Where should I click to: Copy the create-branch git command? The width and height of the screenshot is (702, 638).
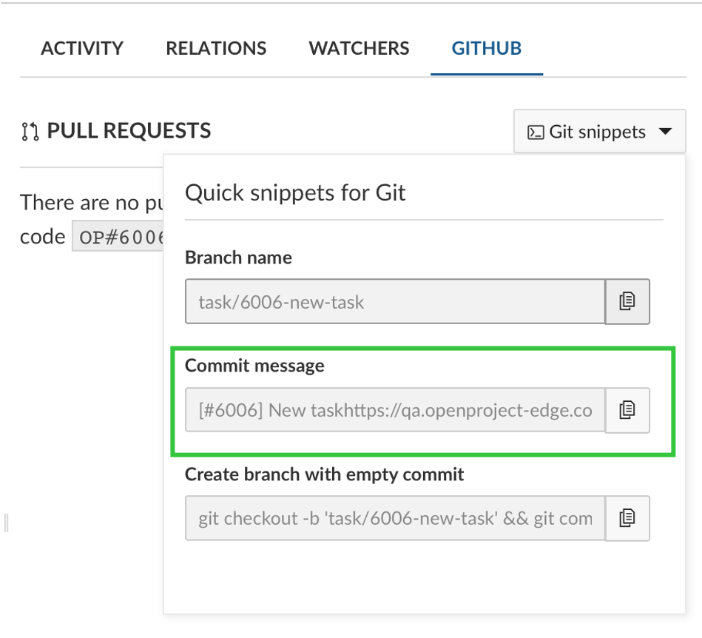click(627, 518)
